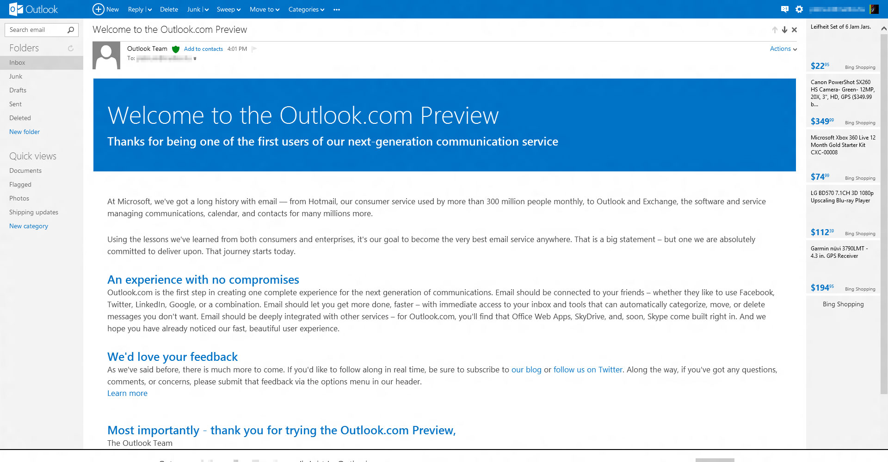
Task: Click the profile picture in header
Action: click(874, 9)
